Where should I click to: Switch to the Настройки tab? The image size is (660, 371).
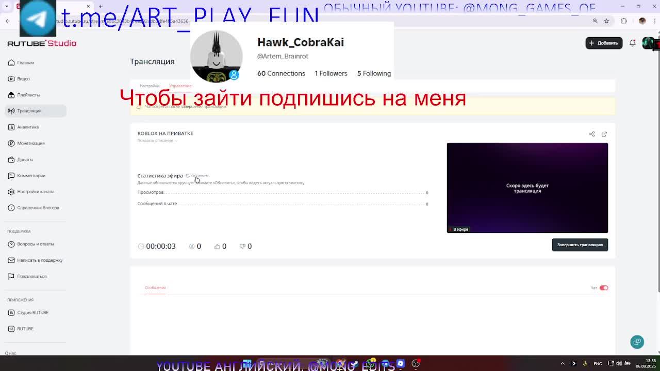pos(150,86)
